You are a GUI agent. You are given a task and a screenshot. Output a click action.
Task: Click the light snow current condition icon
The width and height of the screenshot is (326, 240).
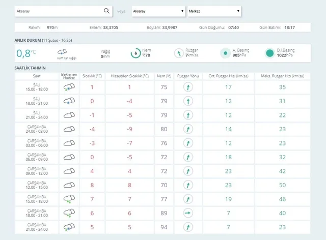62,52
